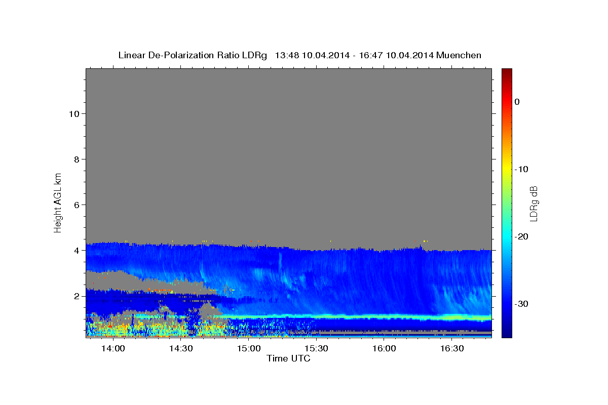Click the colorbar tick label -20
The height and width of the screenshot is (405, 608).
pos(522,236)
